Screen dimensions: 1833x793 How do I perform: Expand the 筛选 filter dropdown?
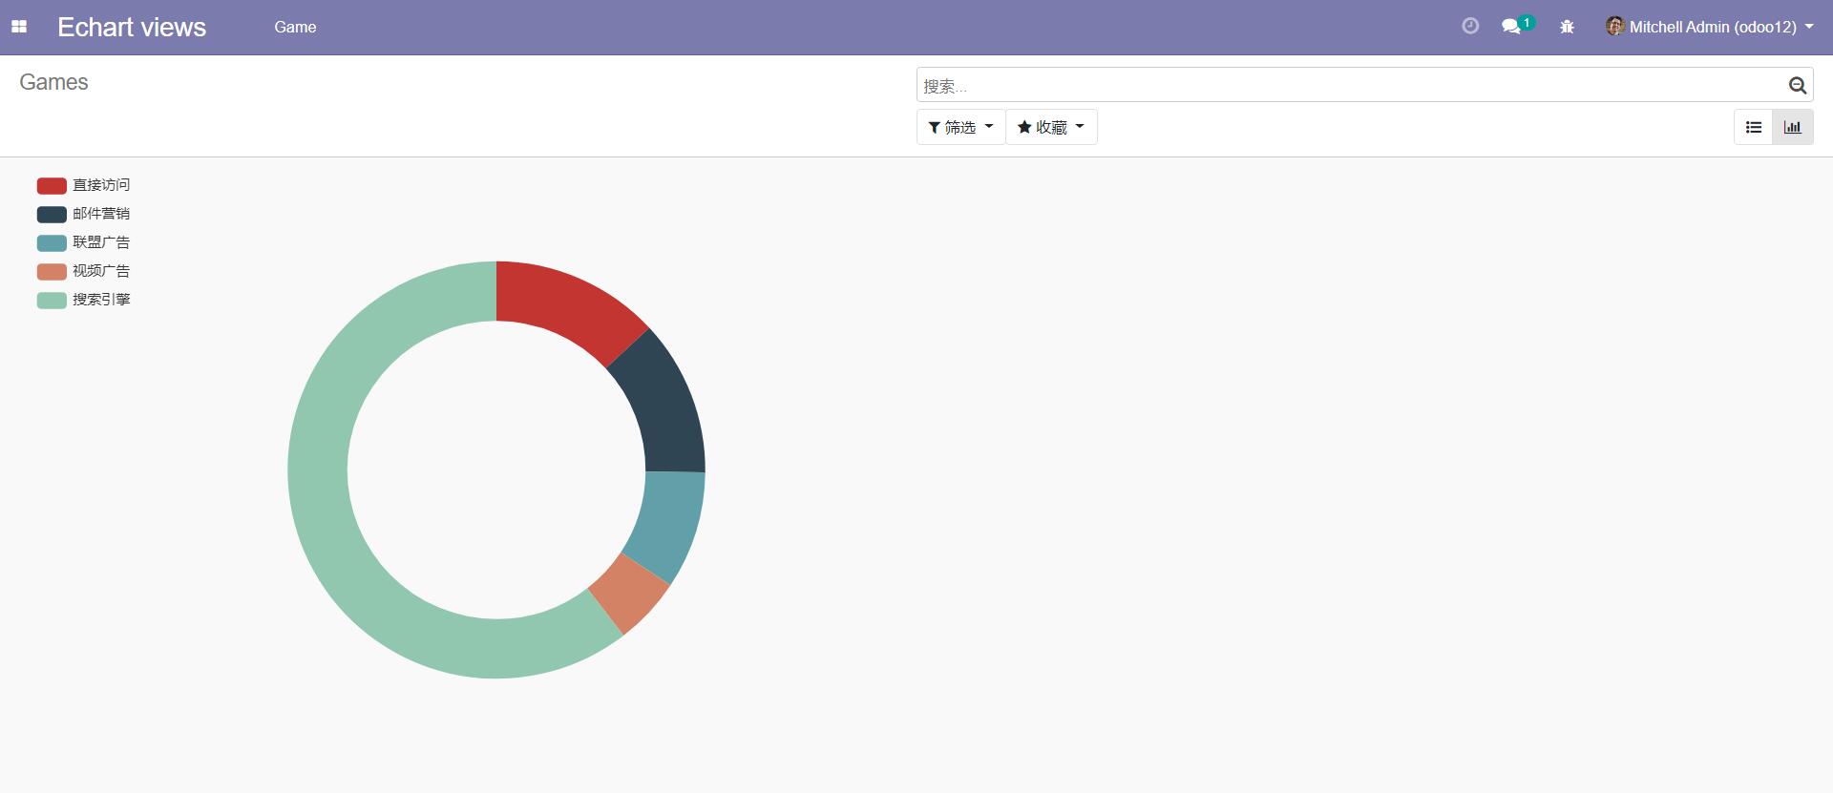tap(960, 127)
